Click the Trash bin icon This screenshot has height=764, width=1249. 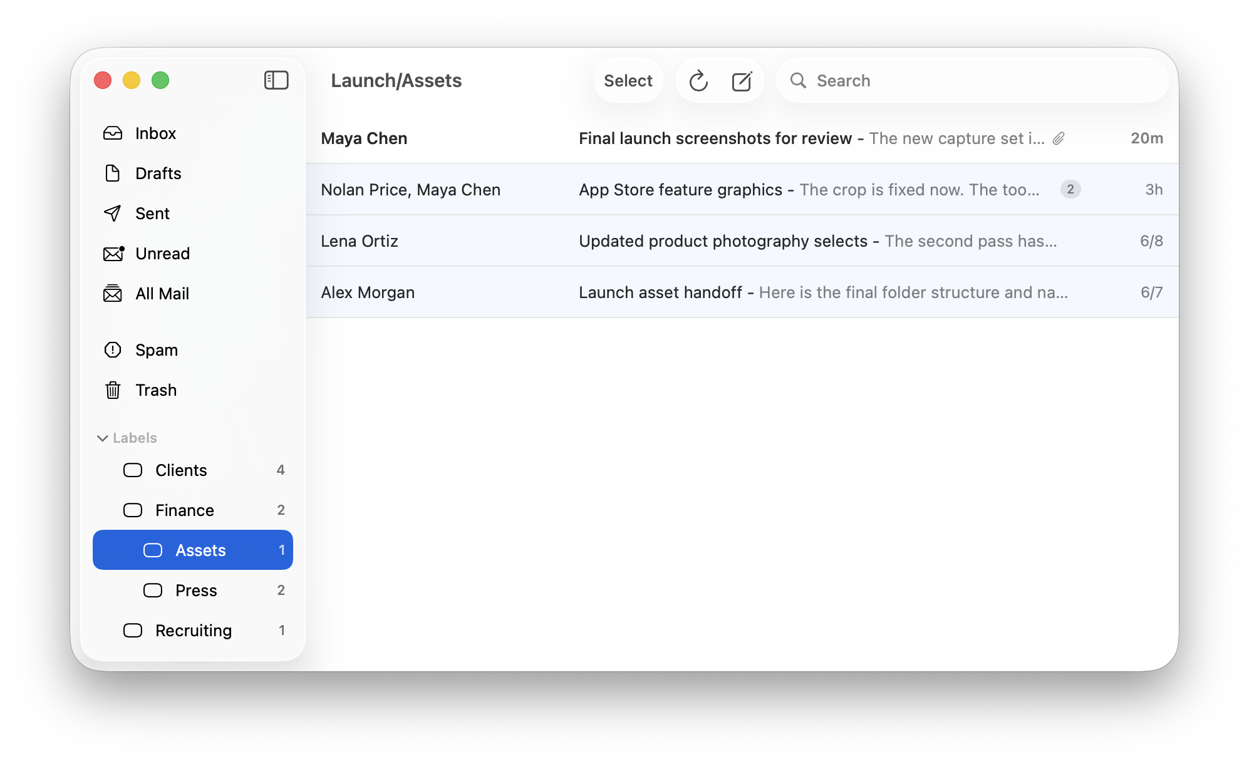[x=113, y=390]
